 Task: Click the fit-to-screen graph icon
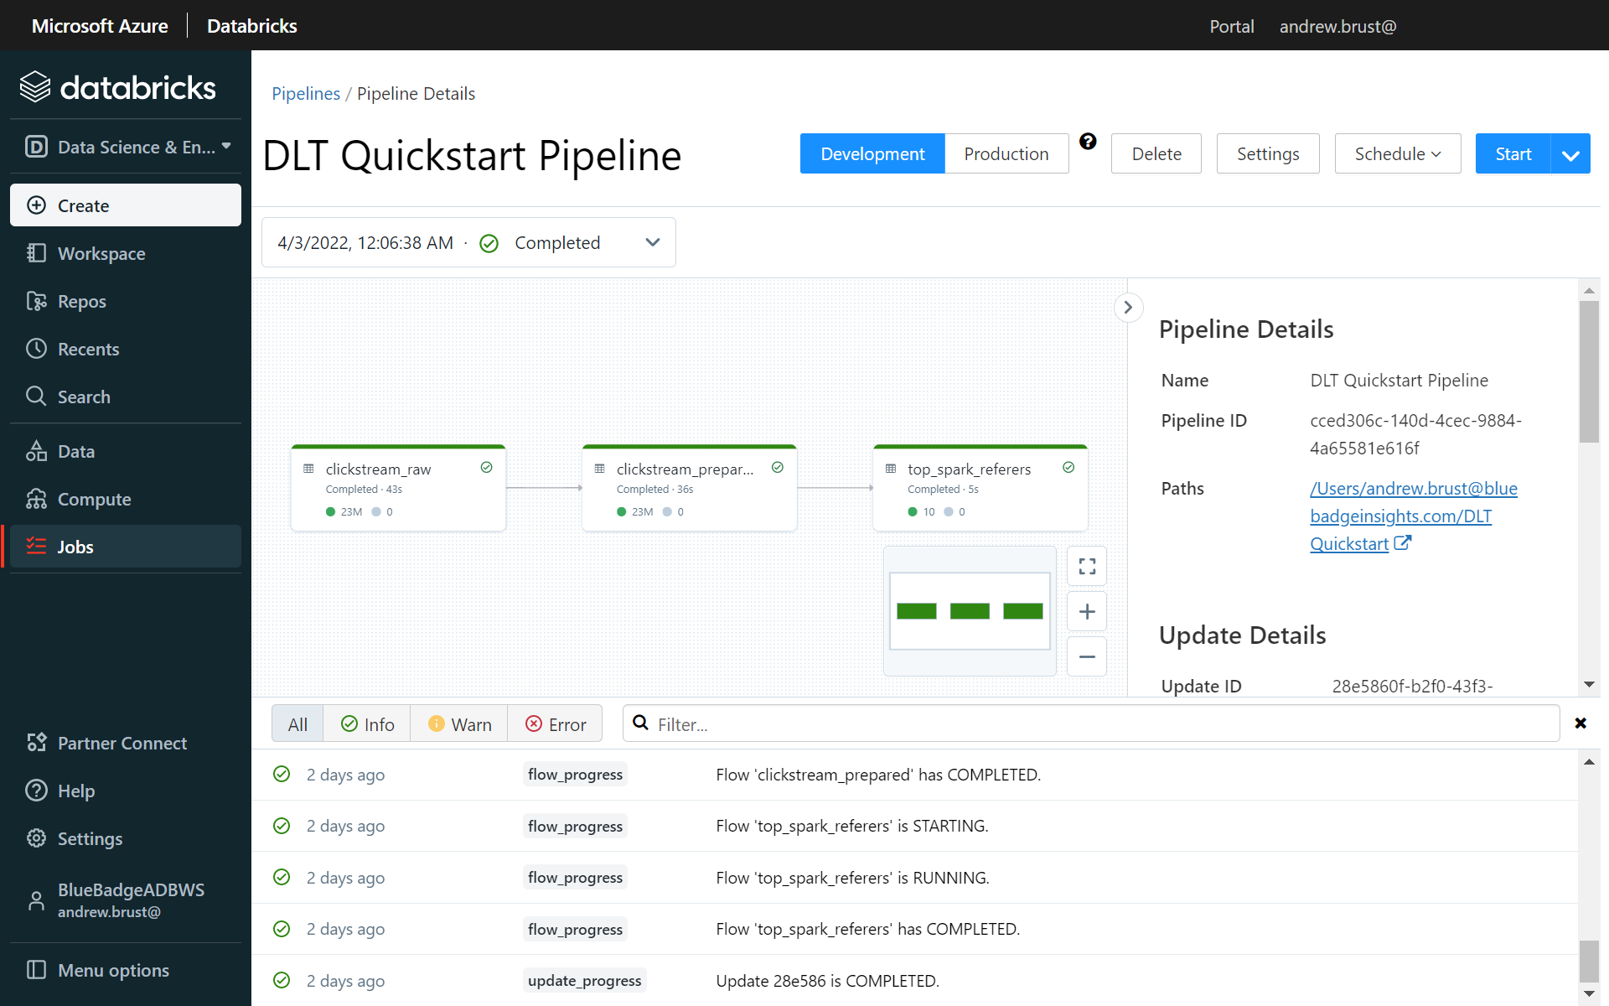pos(1087,567)
